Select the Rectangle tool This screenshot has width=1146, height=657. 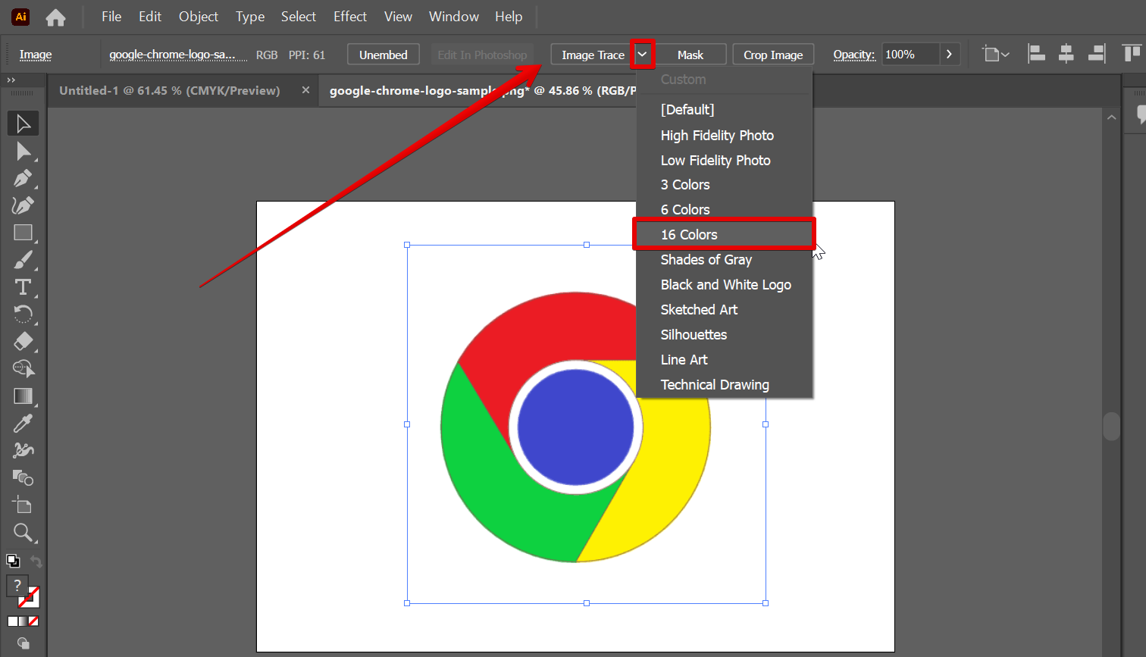[23, 233]
